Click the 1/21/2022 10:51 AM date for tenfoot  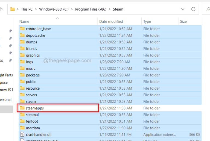click(x=116, y=121)
